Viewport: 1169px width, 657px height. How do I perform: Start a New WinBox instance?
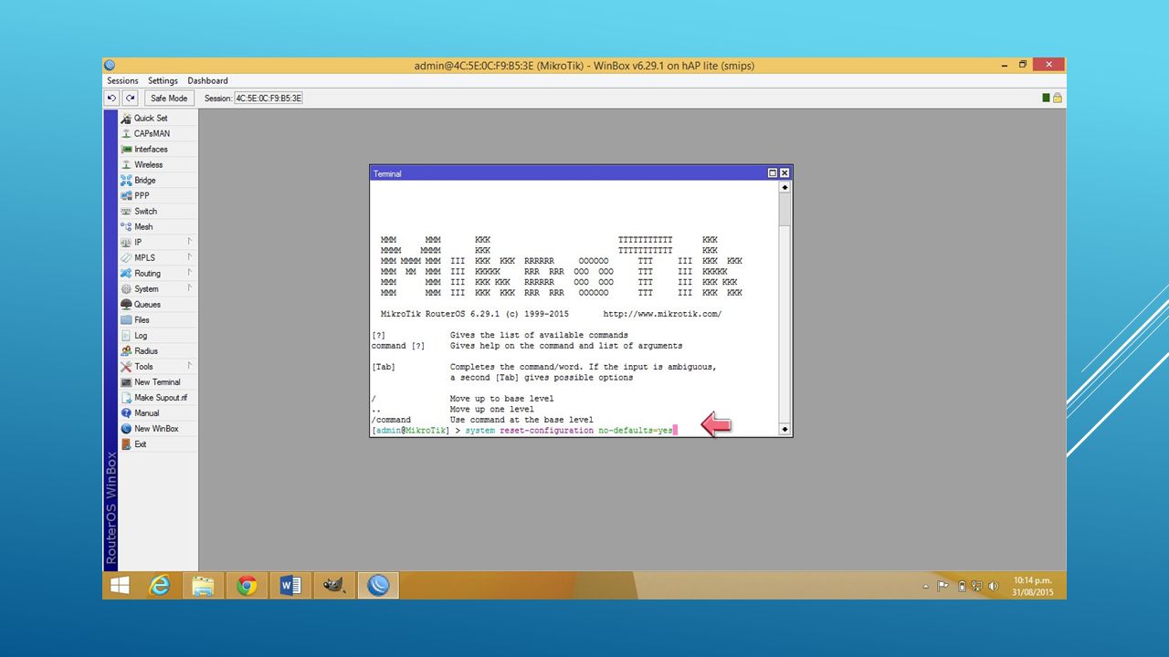tap(158, 428)
